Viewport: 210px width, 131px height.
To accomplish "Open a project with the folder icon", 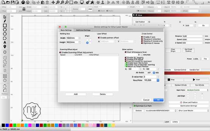I will pyautogui.click(x=8, y=2).
